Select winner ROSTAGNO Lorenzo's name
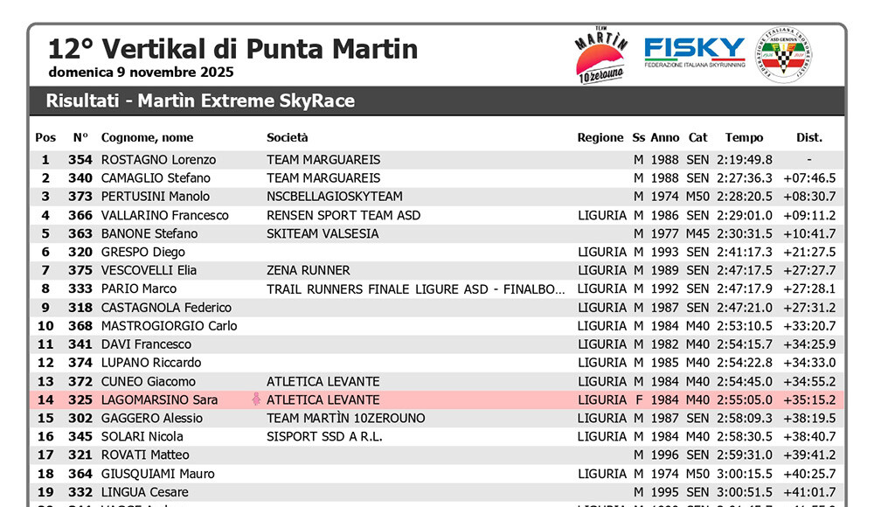Viewport: 874px width, 507px height. 158,160
